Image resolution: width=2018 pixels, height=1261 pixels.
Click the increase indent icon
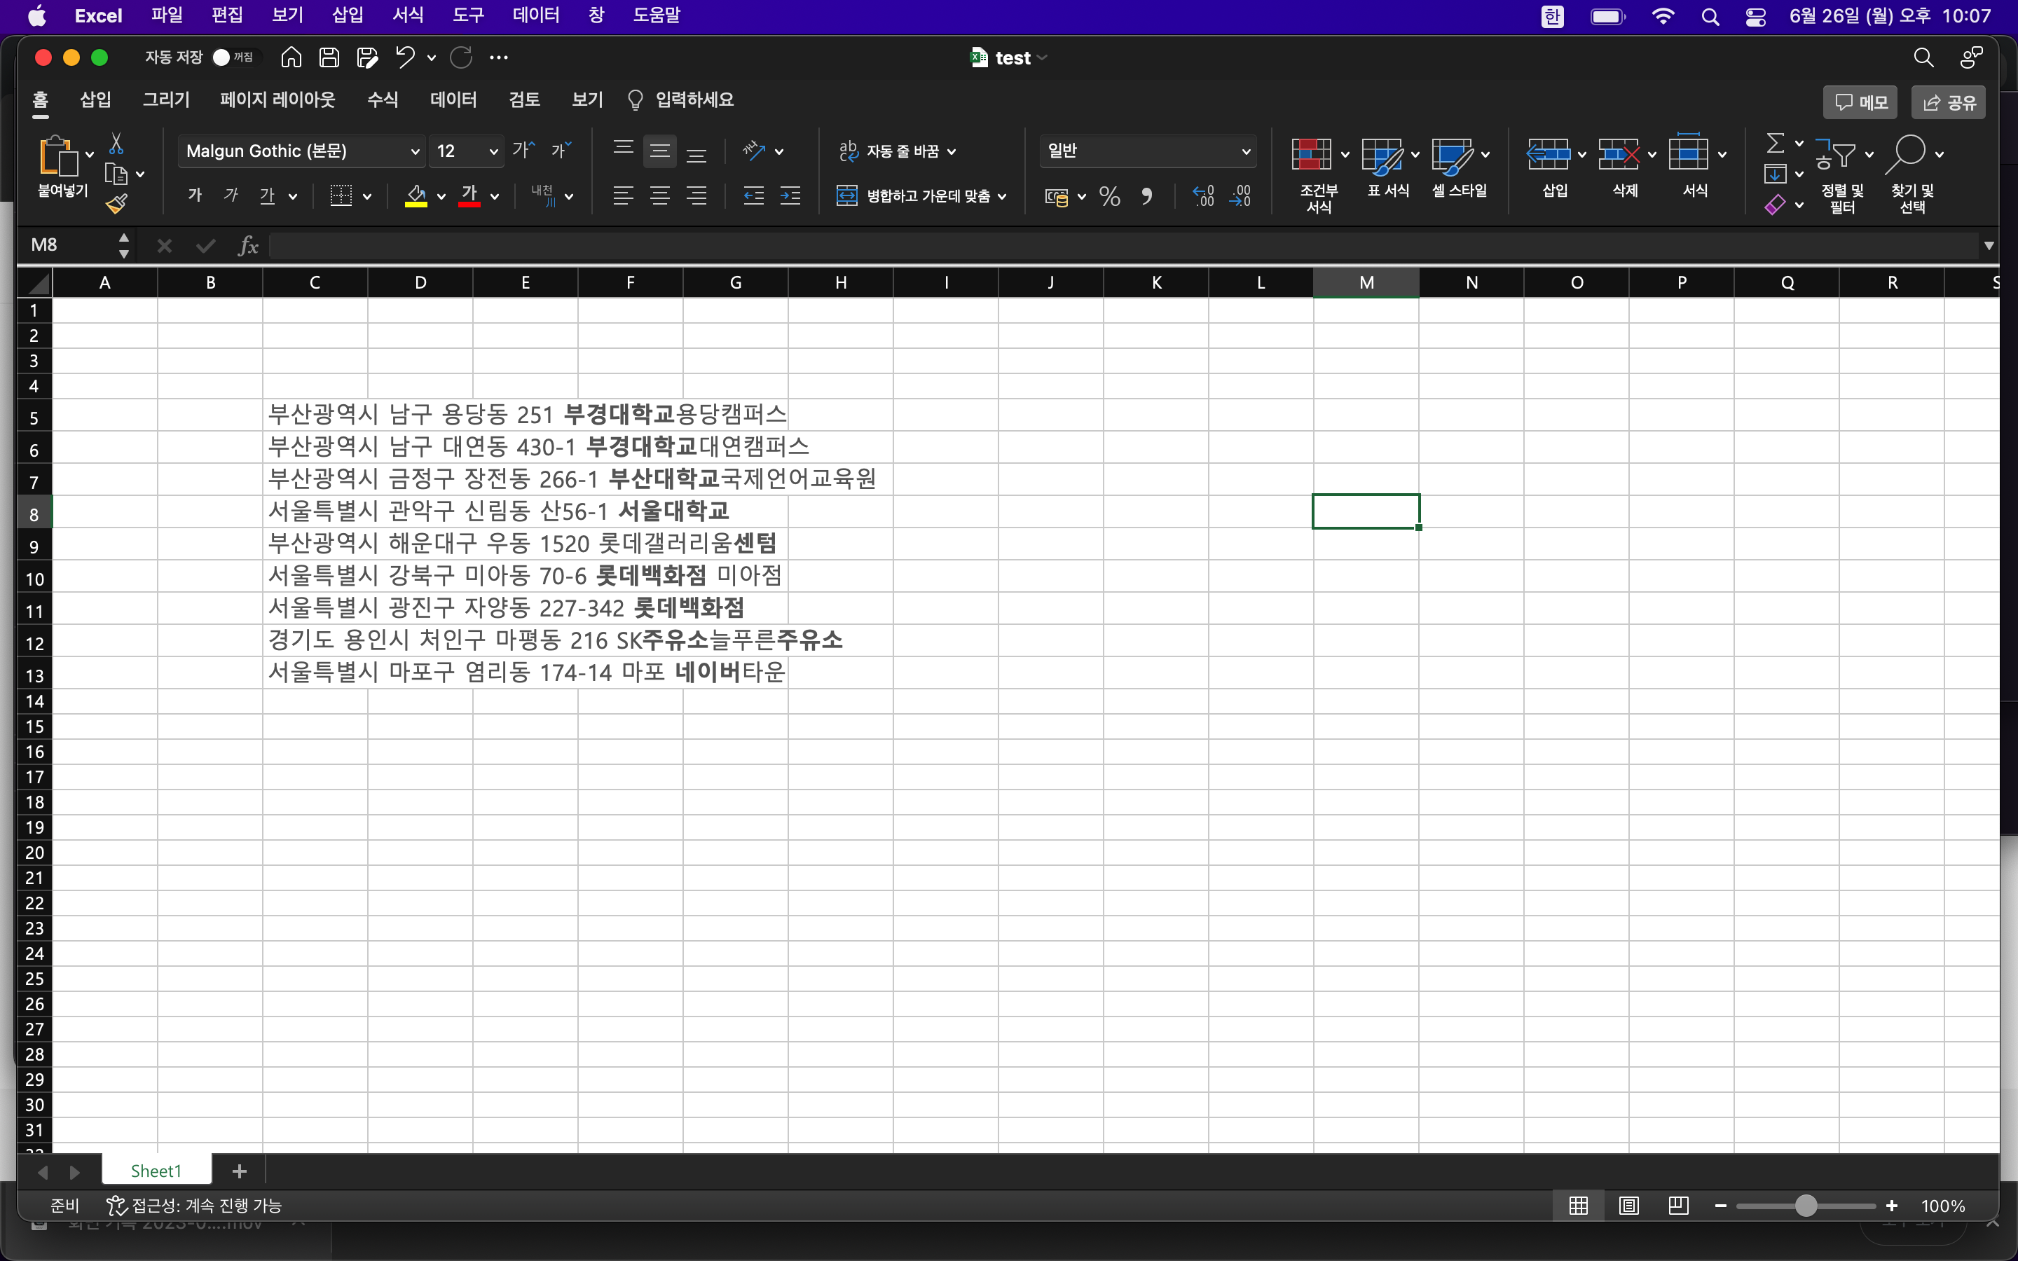pos(790,197)
